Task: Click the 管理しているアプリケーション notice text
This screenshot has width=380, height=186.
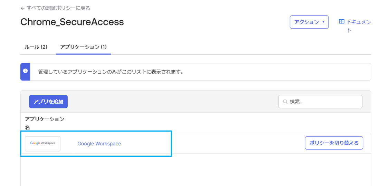Action: pos(111,72)
